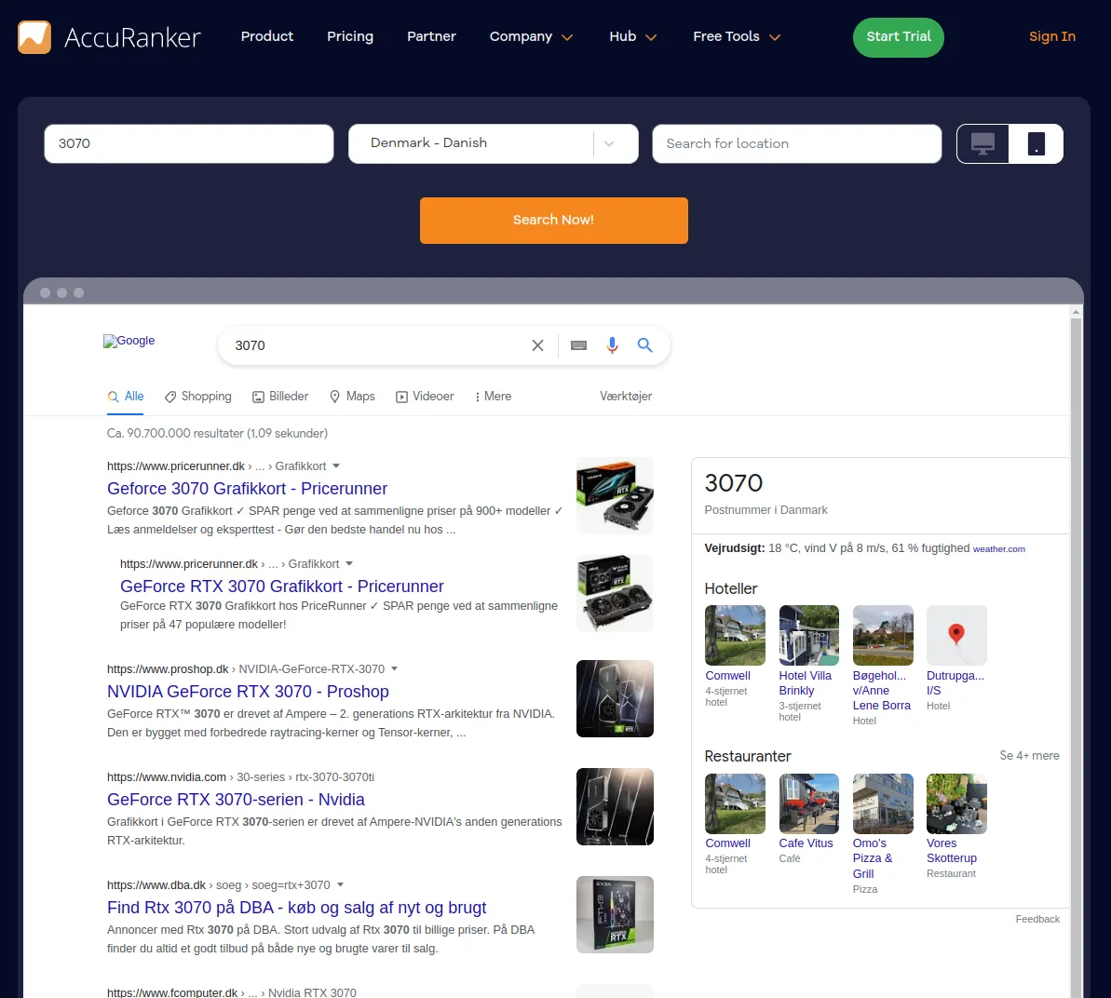Select desktop device icon in SERP checker
Image resolution: width=1111 pixels, height=998 pixels.
(x=982, y=143)
